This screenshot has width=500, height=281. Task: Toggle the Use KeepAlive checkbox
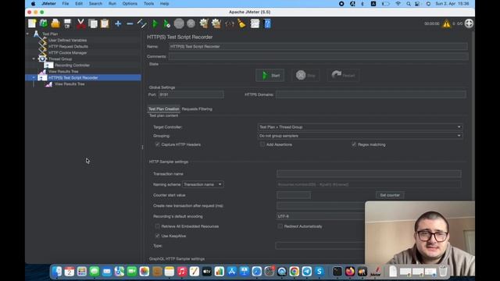point(157,236)
